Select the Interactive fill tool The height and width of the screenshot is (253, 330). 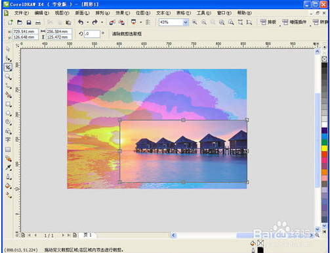[x=8, y=195]
